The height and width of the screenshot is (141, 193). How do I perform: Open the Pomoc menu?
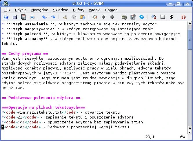click(x=111, y=10)
